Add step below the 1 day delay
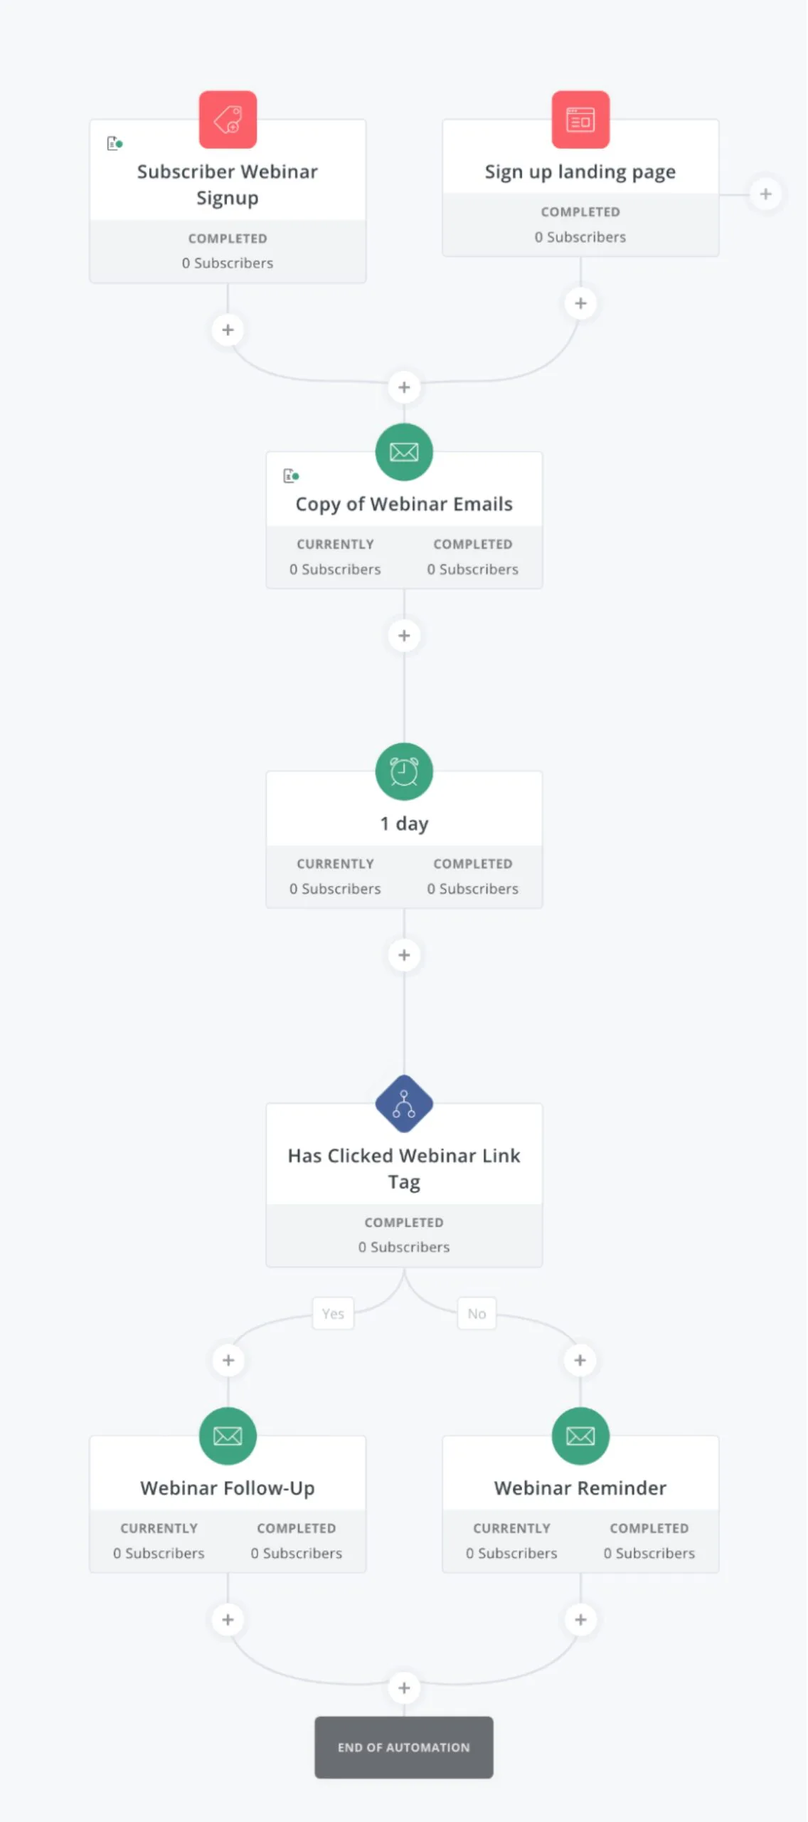Screen dimensions: 808x1822 404,955
